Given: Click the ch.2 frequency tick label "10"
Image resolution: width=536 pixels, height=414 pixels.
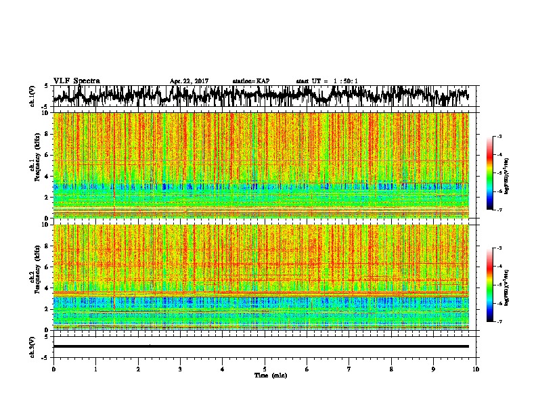Looking at the screenshot, I should (x=46, y=225).
